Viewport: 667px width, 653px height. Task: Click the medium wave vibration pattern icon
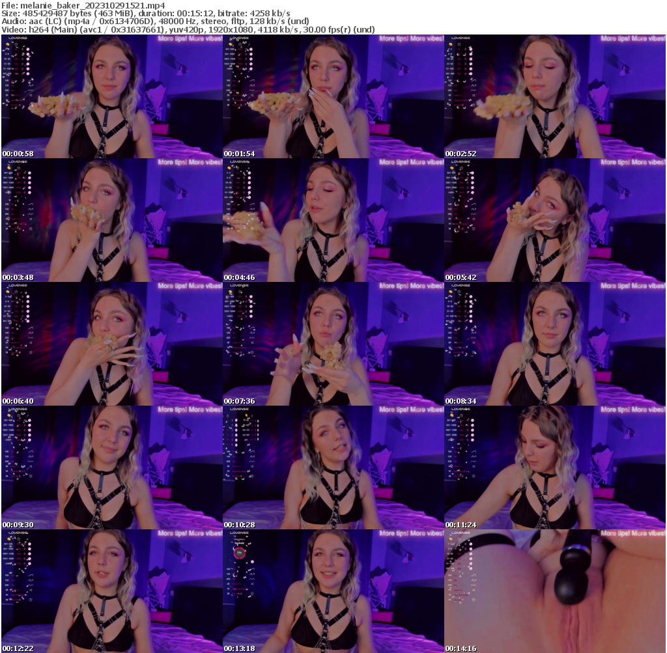tap(29, 86)
